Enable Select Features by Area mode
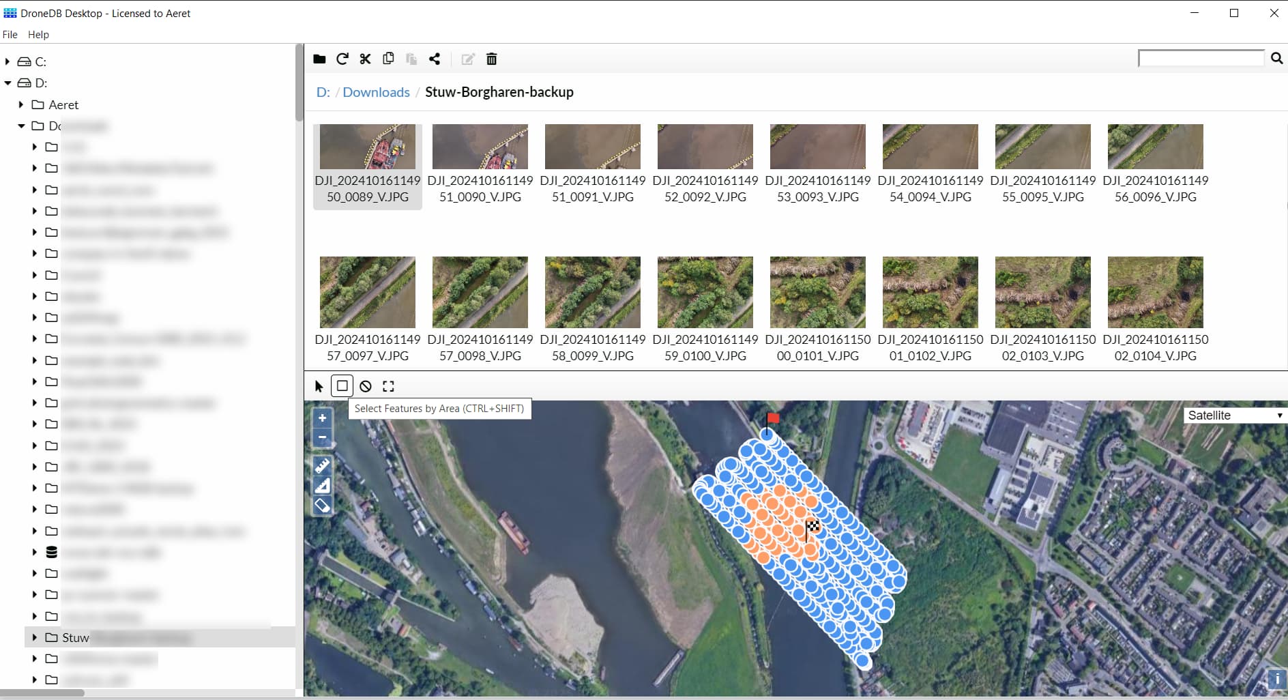 (x=342, y=386)
